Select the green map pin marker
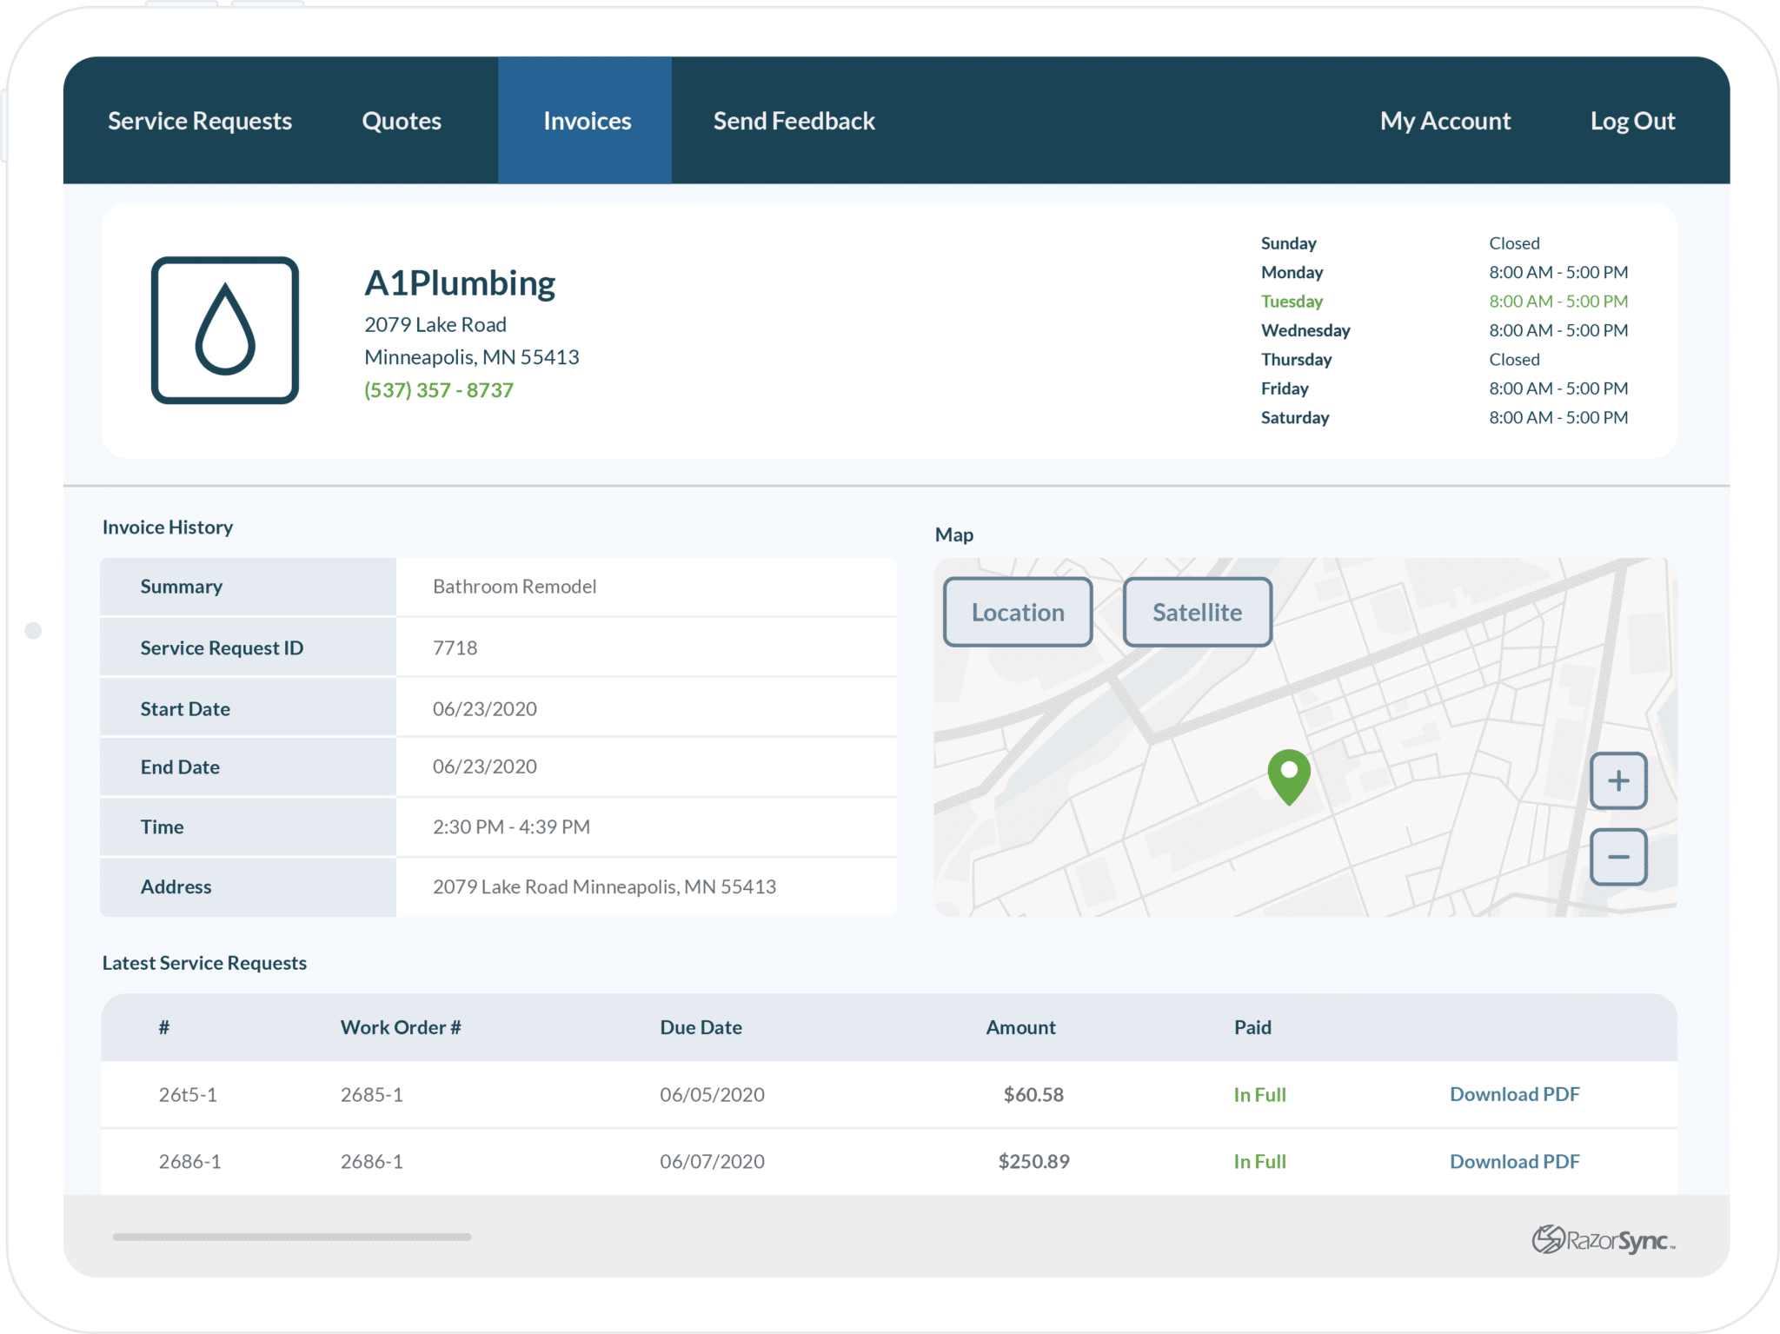Screen dimensions: 1780x1334 pos(1288,778)
